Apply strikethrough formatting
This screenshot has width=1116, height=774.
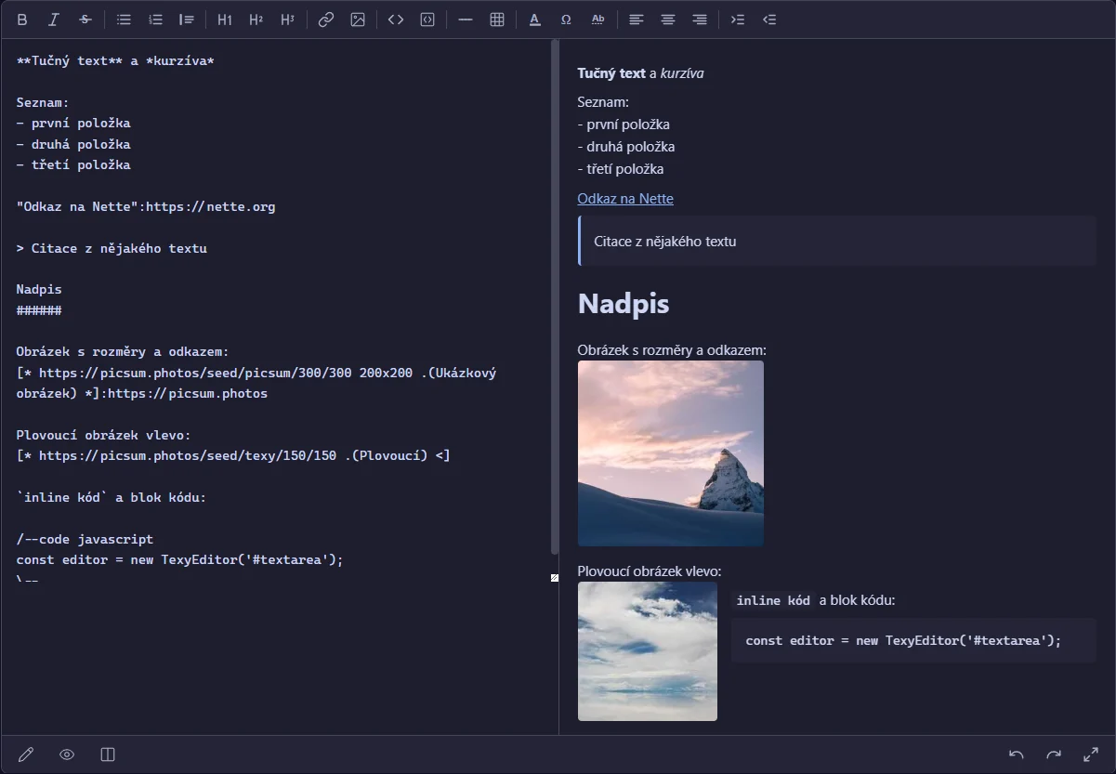[x=85, y=20]
